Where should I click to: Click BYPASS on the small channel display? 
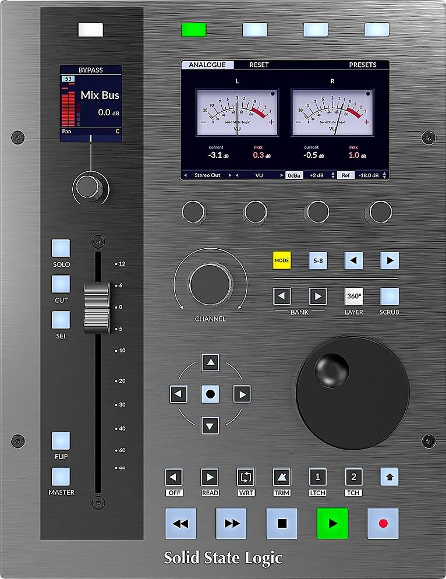91,70
